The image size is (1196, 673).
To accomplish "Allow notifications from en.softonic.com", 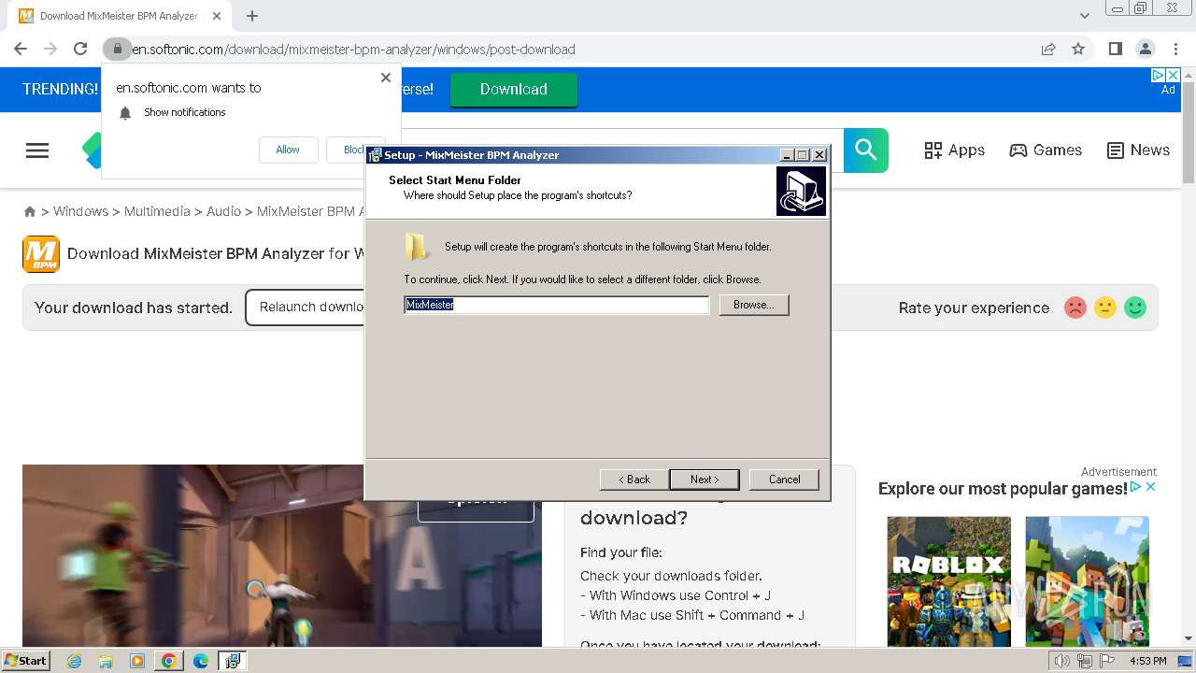I will 288,150.
